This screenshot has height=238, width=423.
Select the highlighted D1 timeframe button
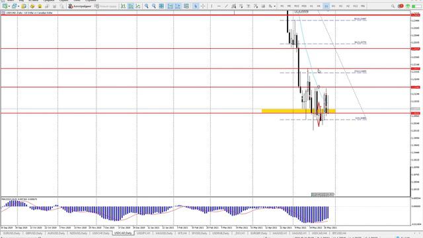(x=326, y=6)
